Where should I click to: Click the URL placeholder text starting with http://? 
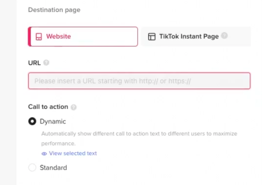coord(113,81)
